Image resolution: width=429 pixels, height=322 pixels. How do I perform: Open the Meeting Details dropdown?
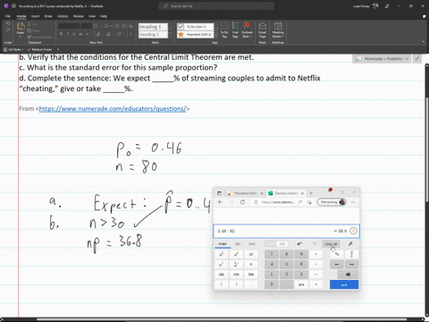pyautogui.click(x=278, y=34)
